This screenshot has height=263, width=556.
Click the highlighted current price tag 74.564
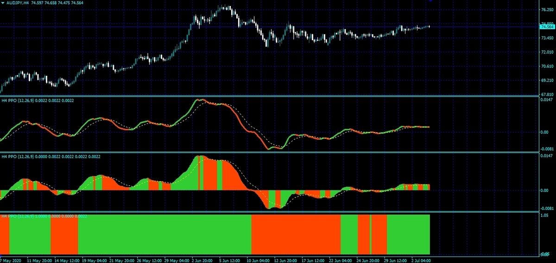[x=547, y=27]
